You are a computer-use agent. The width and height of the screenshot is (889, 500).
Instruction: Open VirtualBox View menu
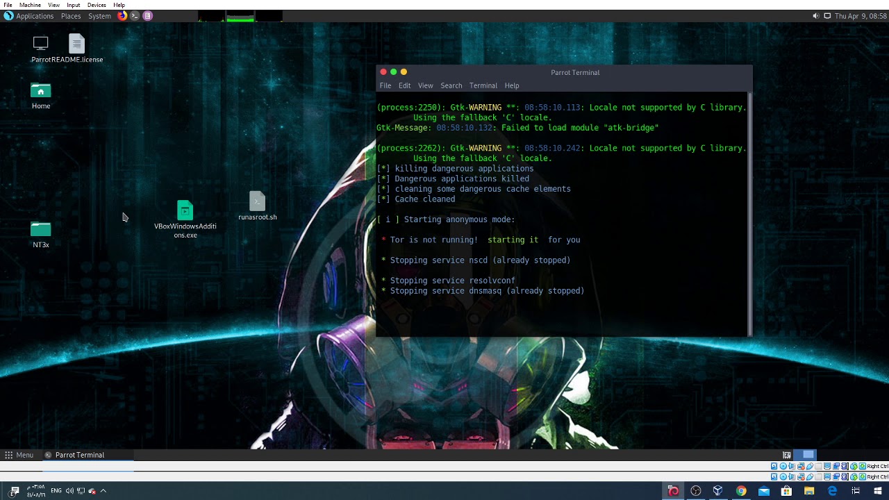pos(53,5)
